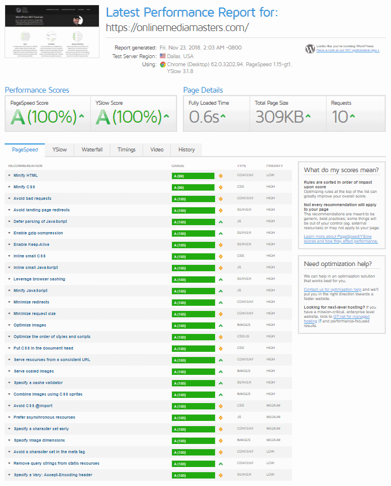The height and width of the screenshot is (486, 391).
Task: Expand Specify a cache validator row
Action: click(9, 383)
